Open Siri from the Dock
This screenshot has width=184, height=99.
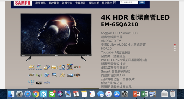(60, 94)
